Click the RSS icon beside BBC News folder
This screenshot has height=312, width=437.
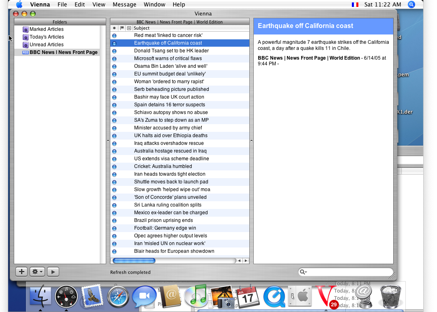[26, 52]
